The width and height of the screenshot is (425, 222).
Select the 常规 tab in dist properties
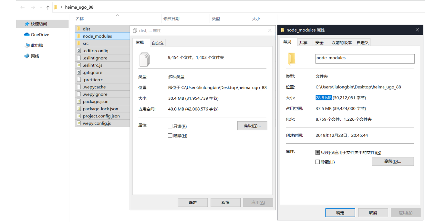coord(140,42)
